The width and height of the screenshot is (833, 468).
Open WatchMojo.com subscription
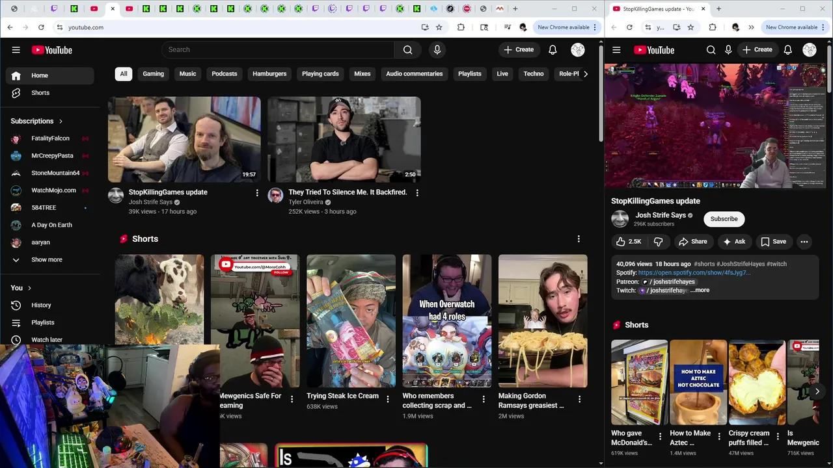[50, 190]
